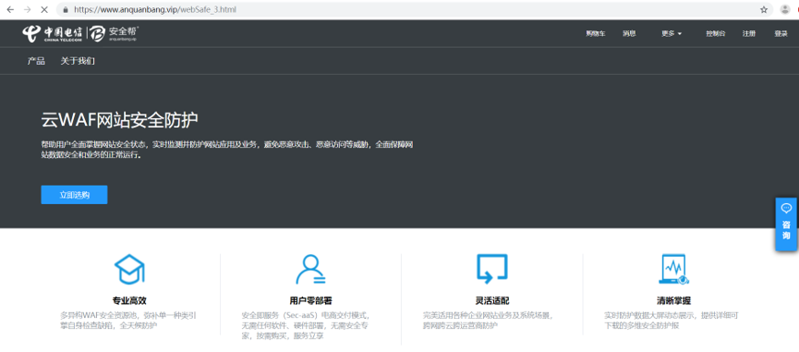Click the 专业高效 feature title
Screen dimensions: 799x352
(129, 300)
